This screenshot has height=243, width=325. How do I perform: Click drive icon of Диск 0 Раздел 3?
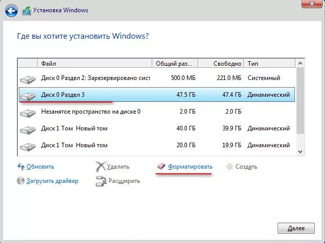click(x=28, y=95)
